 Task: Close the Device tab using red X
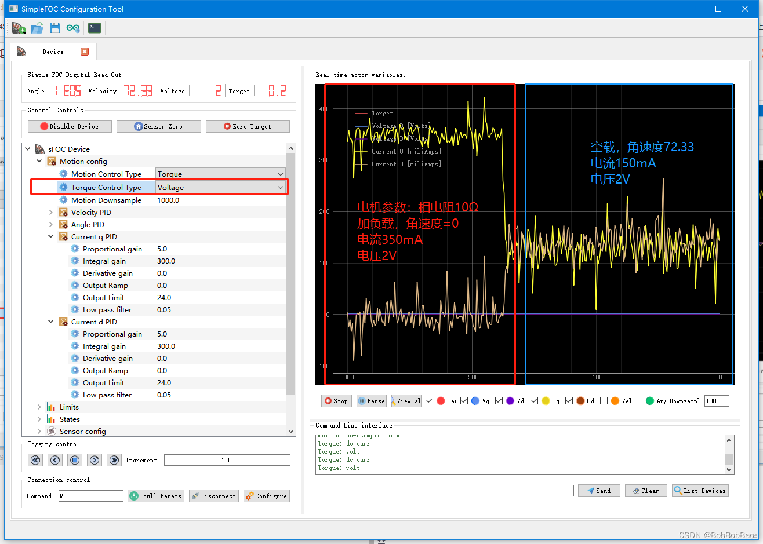tap(85, 52)
